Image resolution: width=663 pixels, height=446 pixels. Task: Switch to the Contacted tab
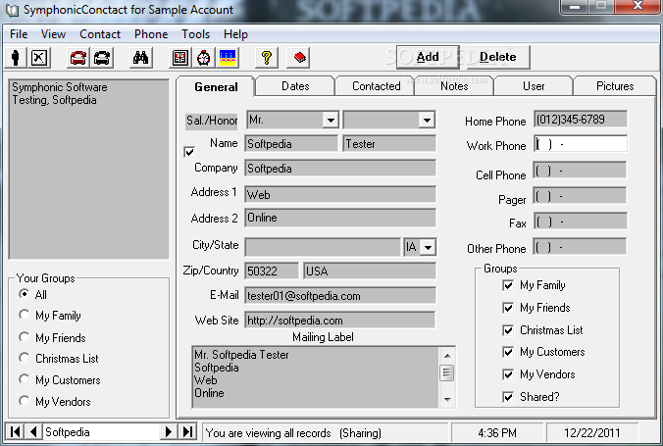point(376,86)
